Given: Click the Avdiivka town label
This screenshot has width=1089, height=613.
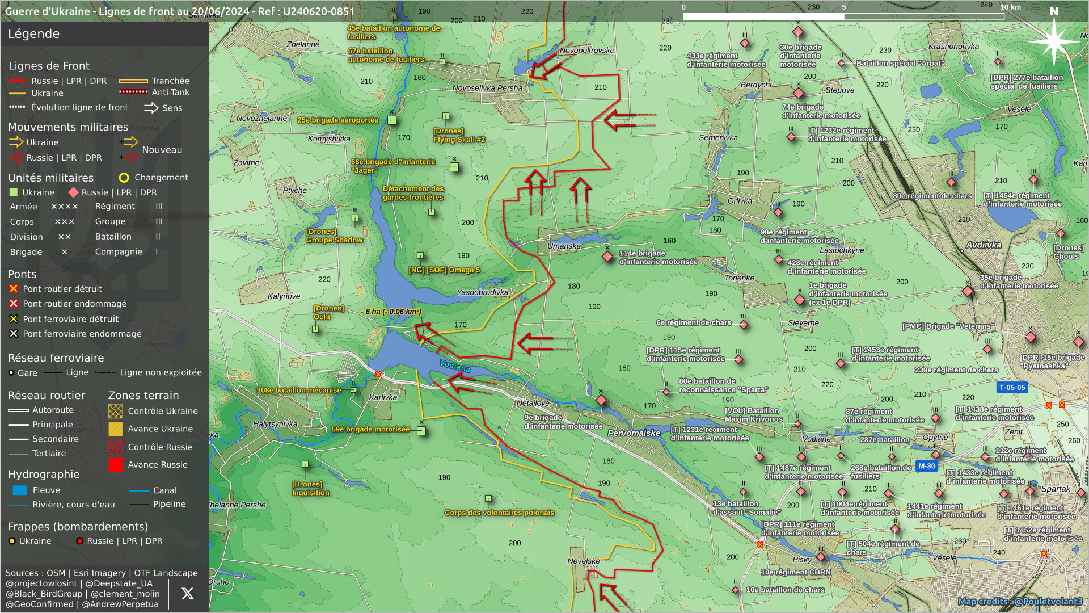Looking at the screenshot, I should (984, 245).
